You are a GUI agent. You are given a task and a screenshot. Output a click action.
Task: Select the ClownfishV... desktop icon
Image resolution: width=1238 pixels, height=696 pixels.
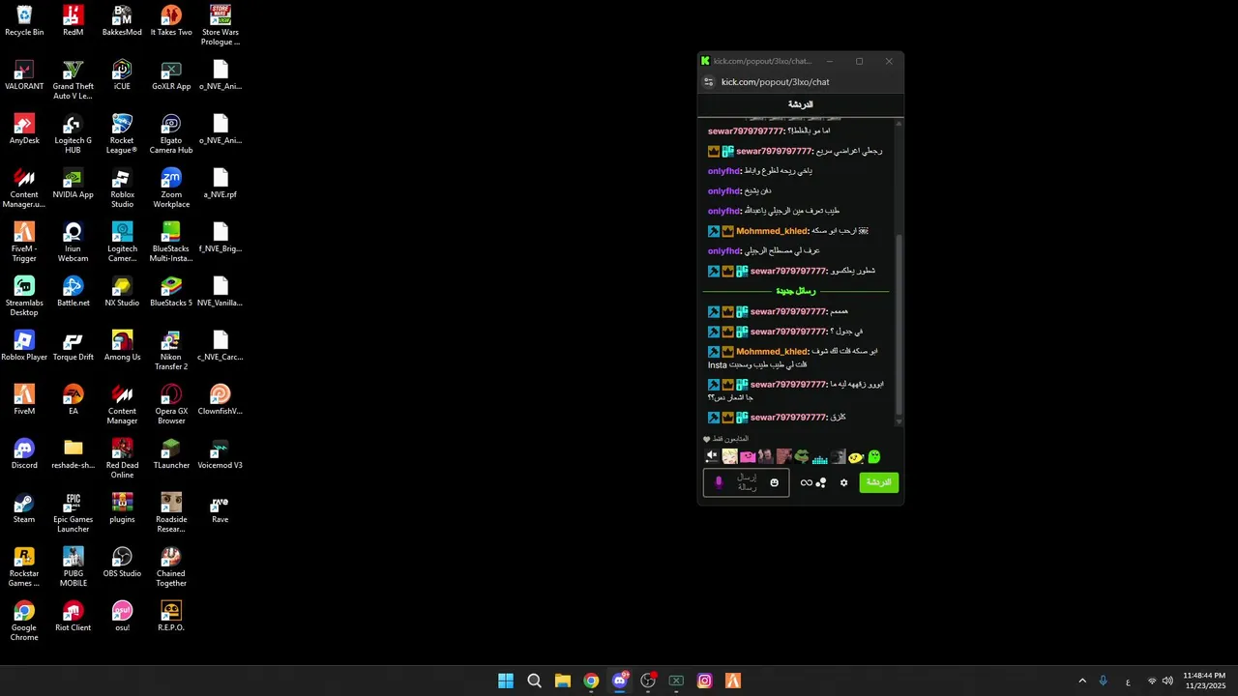click(221, 400)
